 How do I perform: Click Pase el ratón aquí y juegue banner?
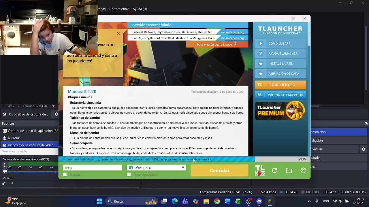(x=217, y=45)
